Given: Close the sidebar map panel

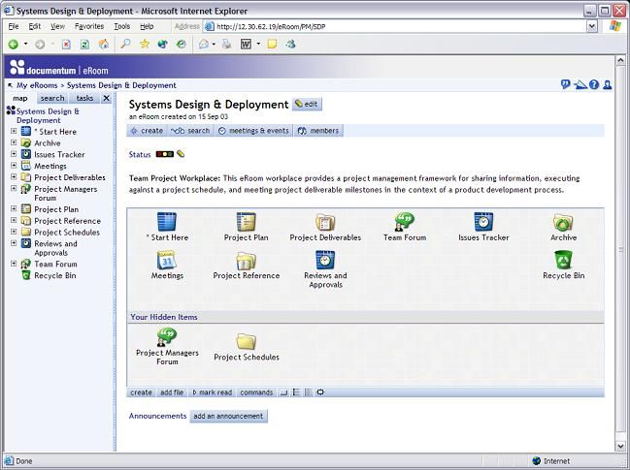Looking at the screenshot, I should point(107,98).
